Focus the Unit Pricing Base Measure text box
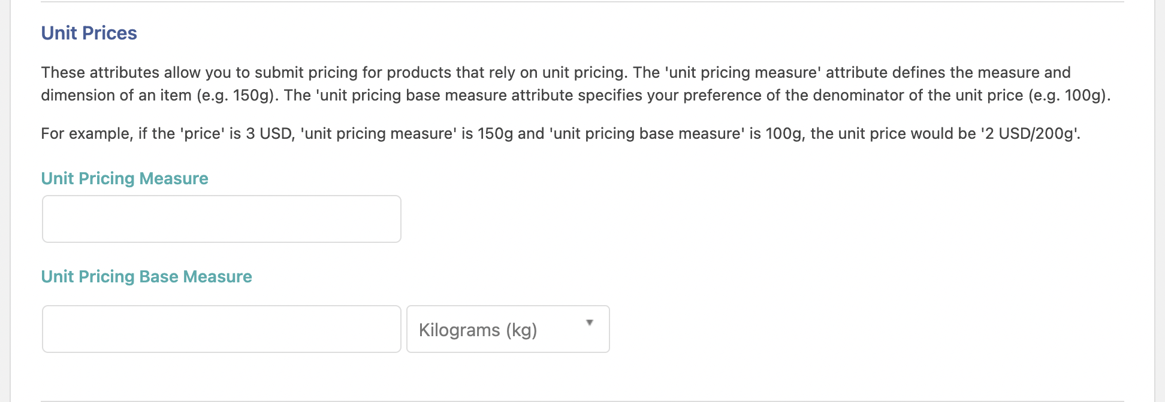Viewport: 1165px width, 402px height. (221, 329)
